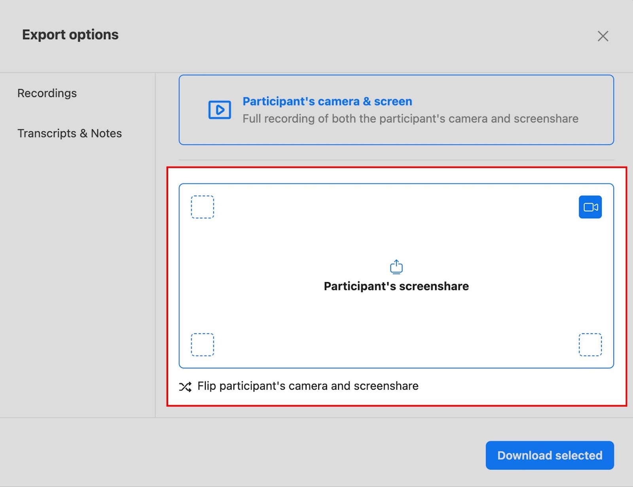Click the screenshare icon in preview center

396,267
